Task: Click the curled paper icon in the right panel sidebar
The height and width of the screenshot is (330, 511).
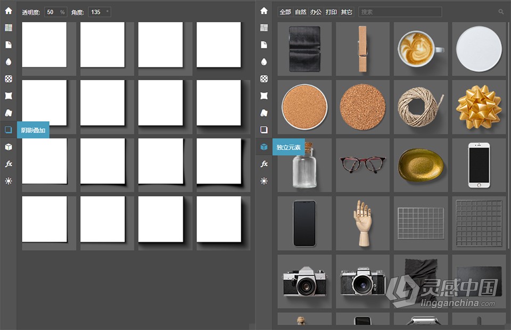Action: point(264,113)
